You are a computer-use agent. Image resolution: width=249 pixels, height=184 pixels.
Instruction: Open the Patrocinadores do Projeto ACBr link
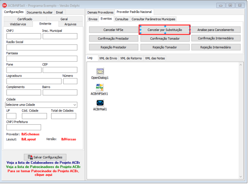(43, 167)
